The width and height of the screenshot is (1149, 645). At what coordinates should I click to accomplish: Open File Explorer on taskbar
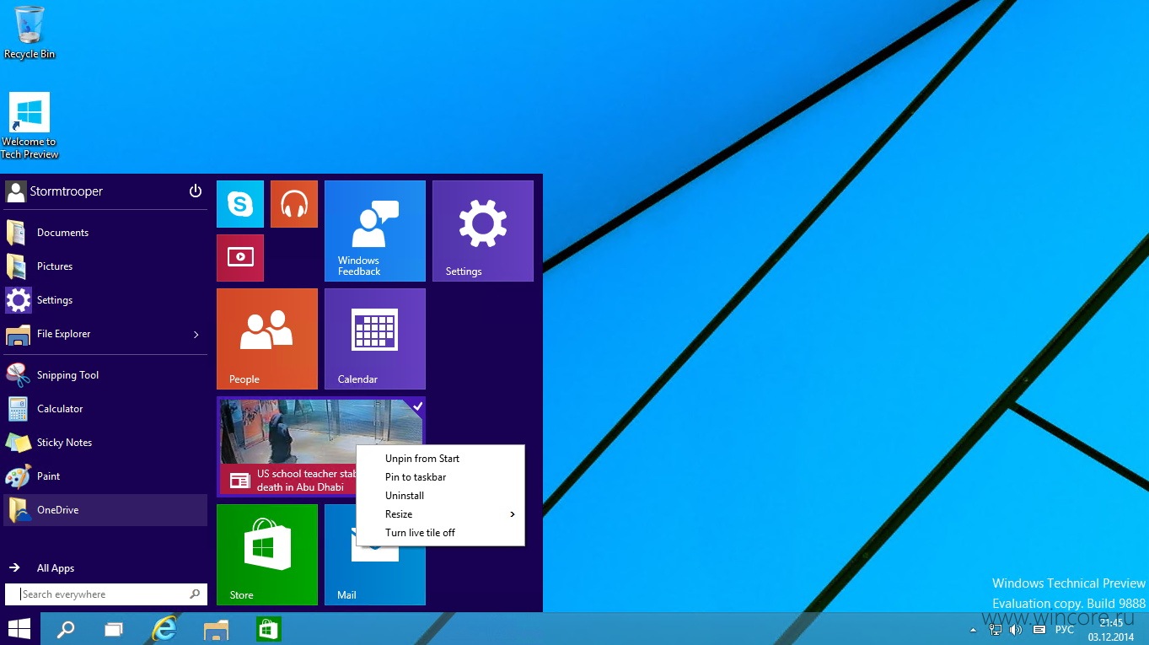tap(217, 629)
